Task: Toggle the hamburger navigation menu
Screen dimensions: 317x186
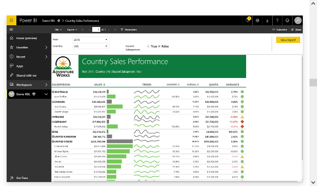Action: (x=11, y=30)
